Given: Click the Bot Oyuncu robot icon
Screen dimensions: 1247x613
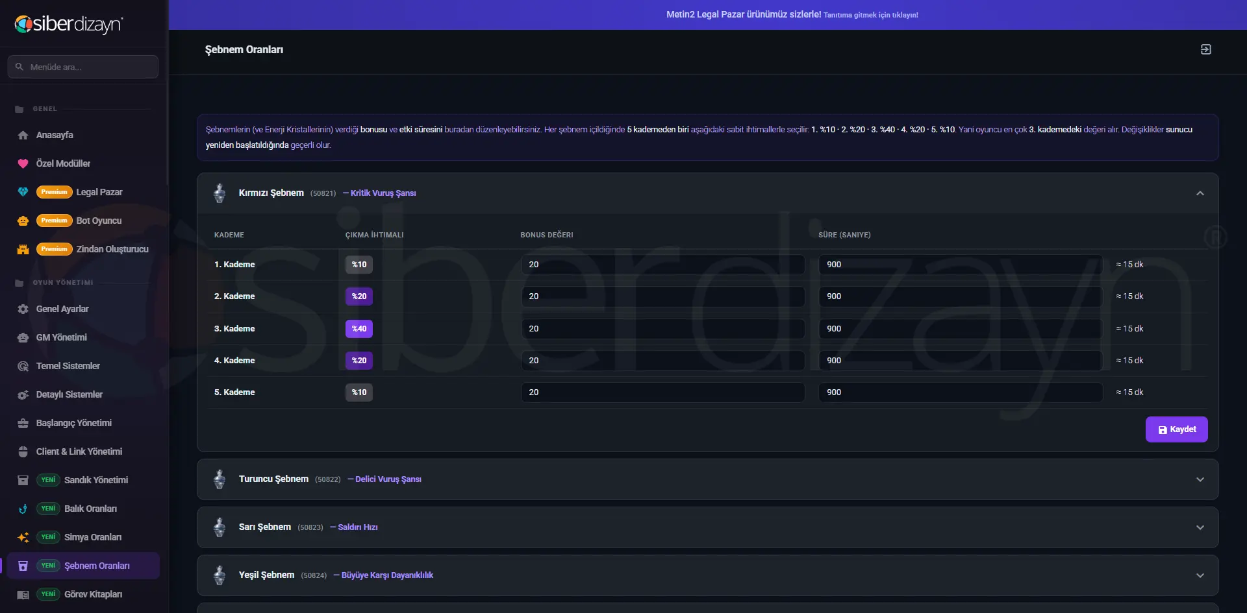Looking at the screenshot, I should click(23, 221).
